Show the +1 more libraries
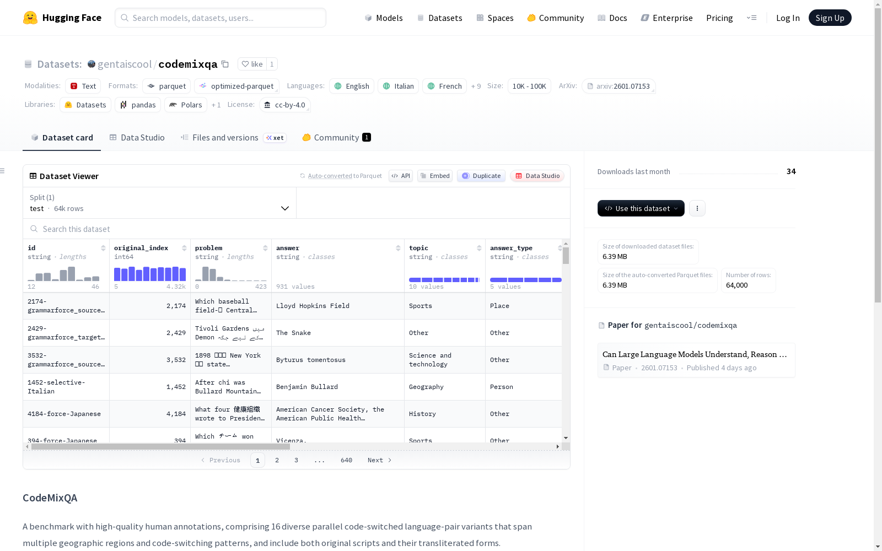This screenshot has width=882, height=551. 216,105
